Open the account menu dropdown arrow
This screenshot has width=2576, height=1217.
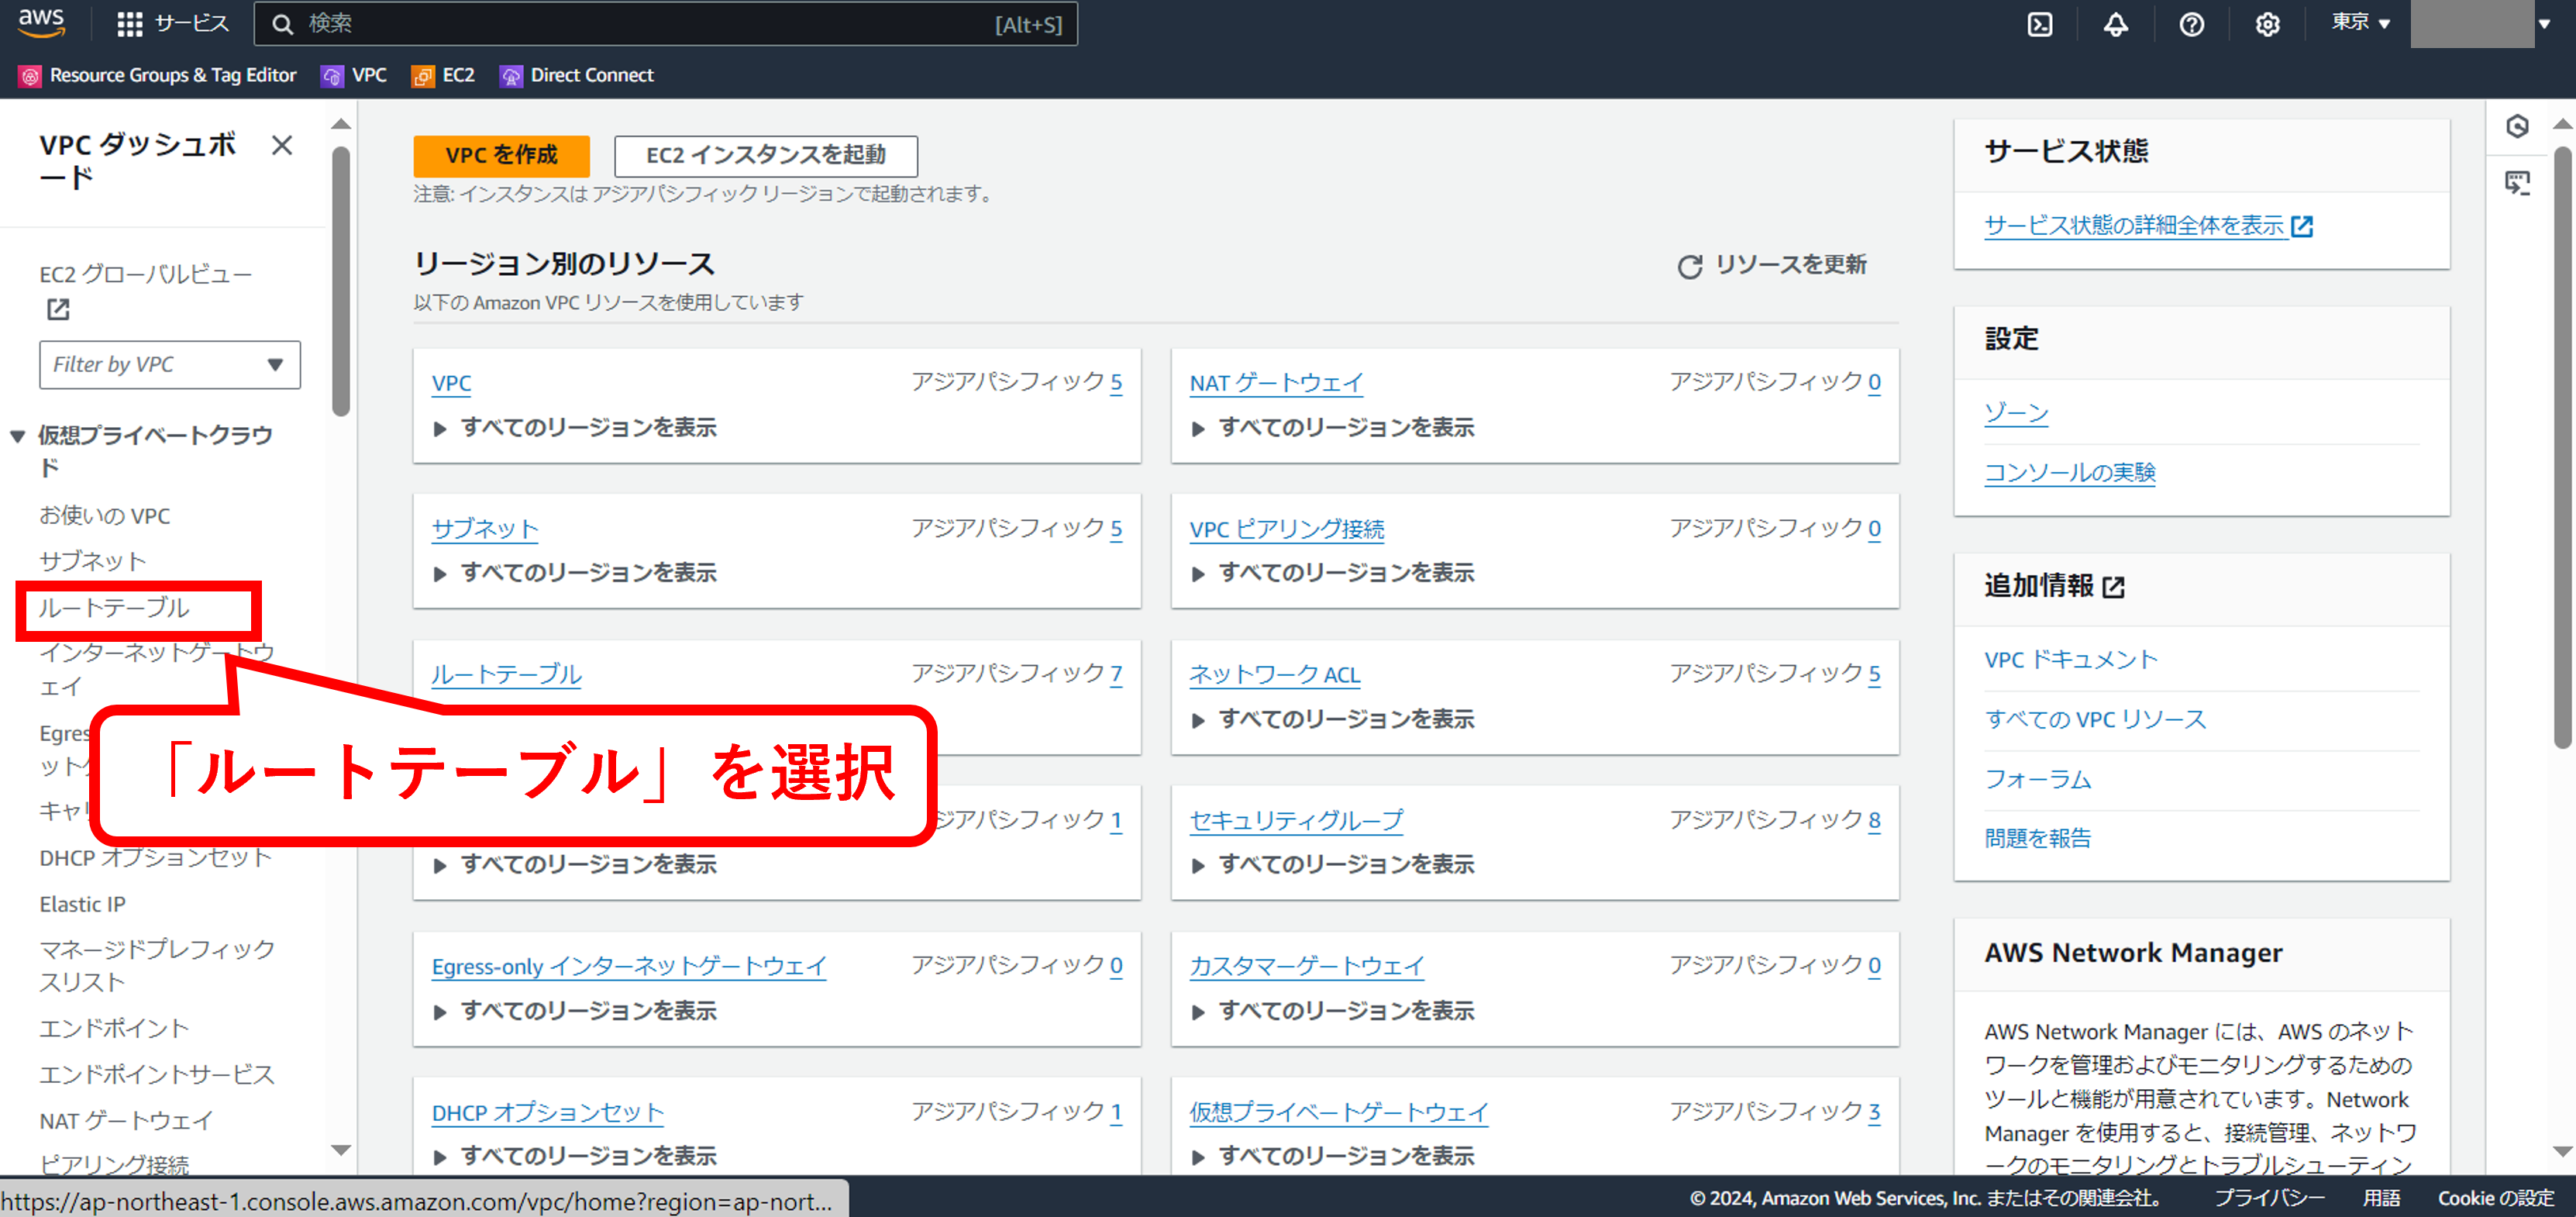(x=2544, y=24)
